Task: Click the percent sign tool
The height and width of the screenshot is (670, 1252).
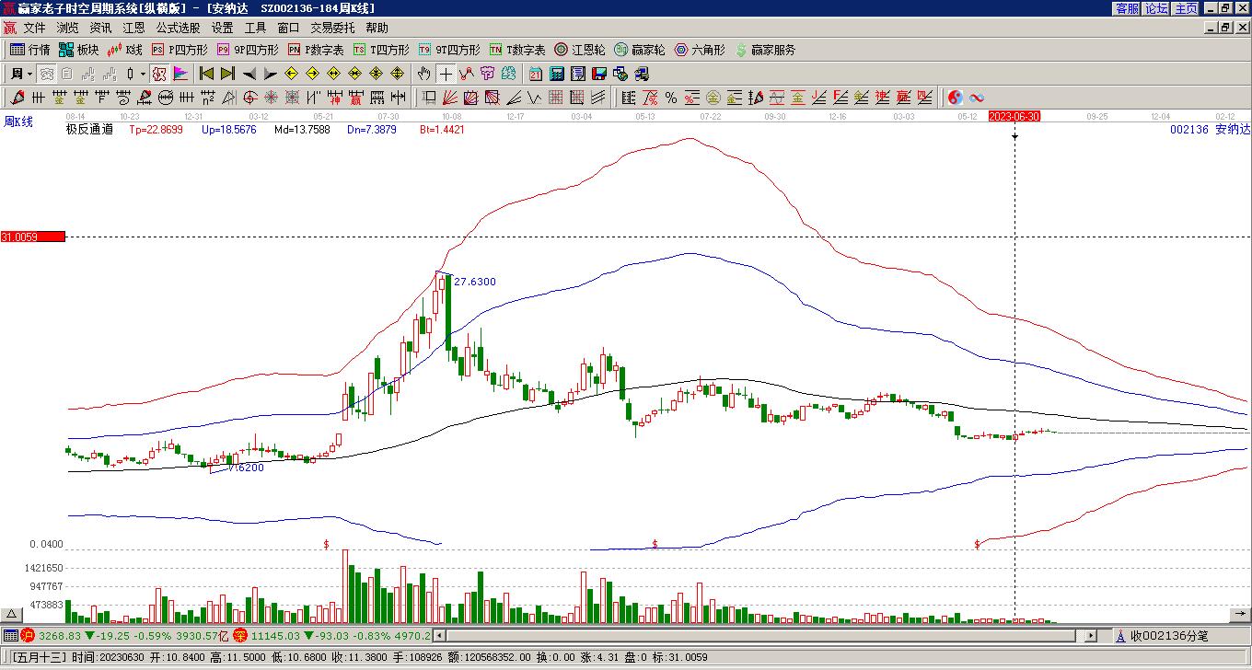Action: (671, 98)
